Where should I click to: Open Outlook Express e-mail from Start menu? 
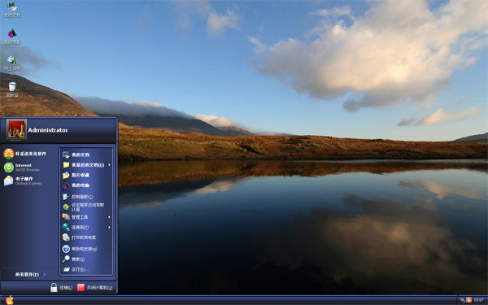23,181
